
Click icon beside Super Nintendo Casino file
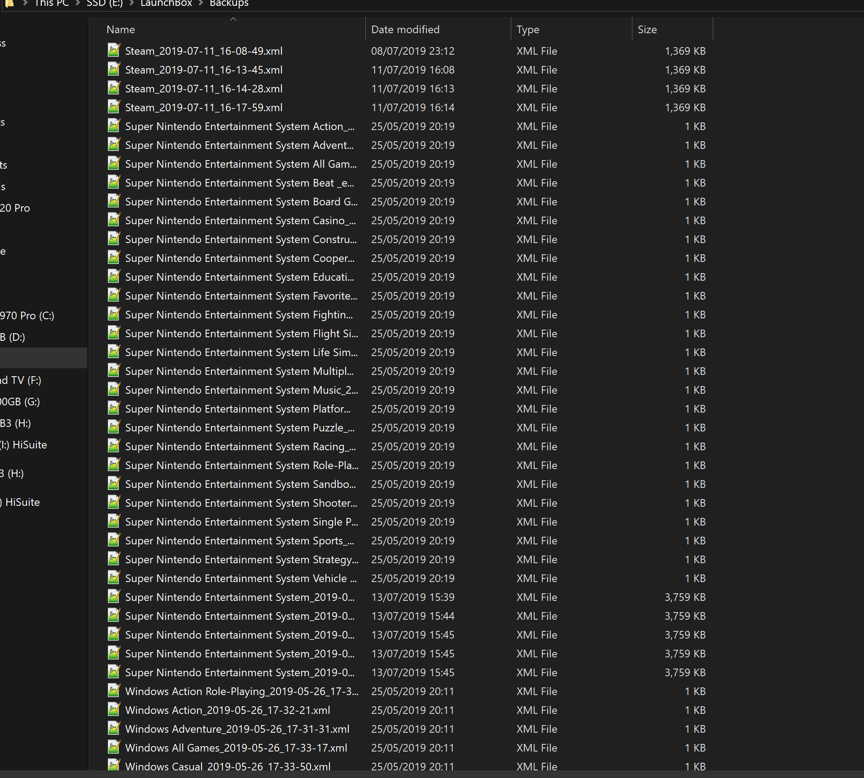click(114, 220)
